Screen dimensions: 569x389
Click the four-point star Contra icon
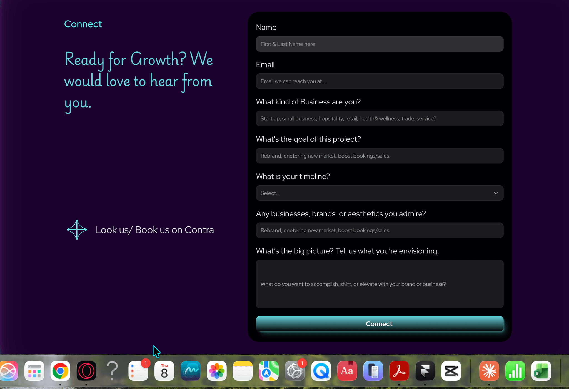pyautogui.click(x=77, y=230)
